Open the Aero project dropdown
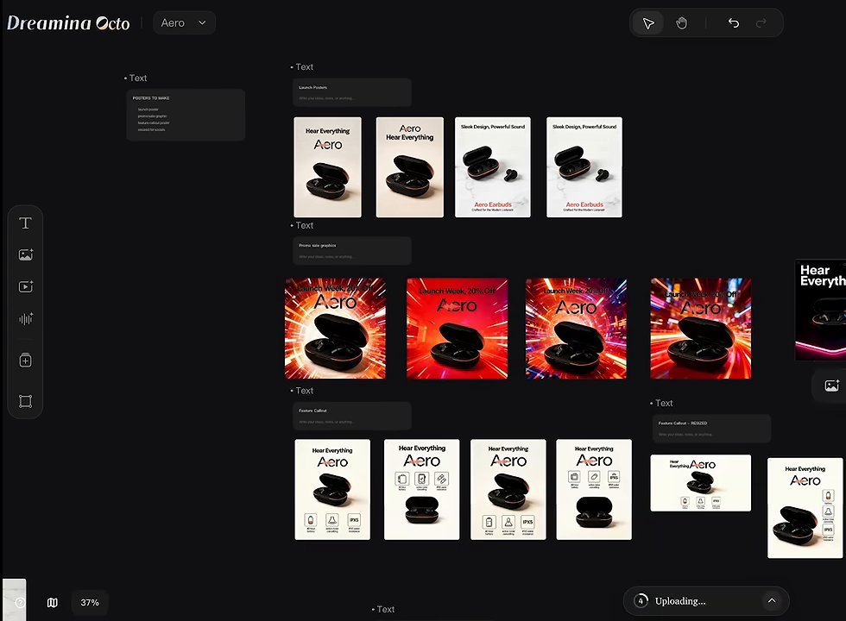 pos(184,22)
